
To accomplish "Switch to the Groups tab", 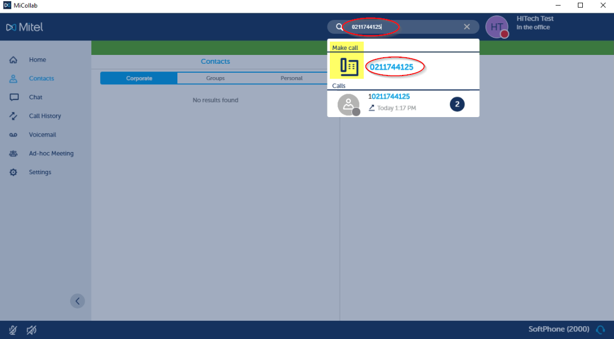I will [215, 78].
